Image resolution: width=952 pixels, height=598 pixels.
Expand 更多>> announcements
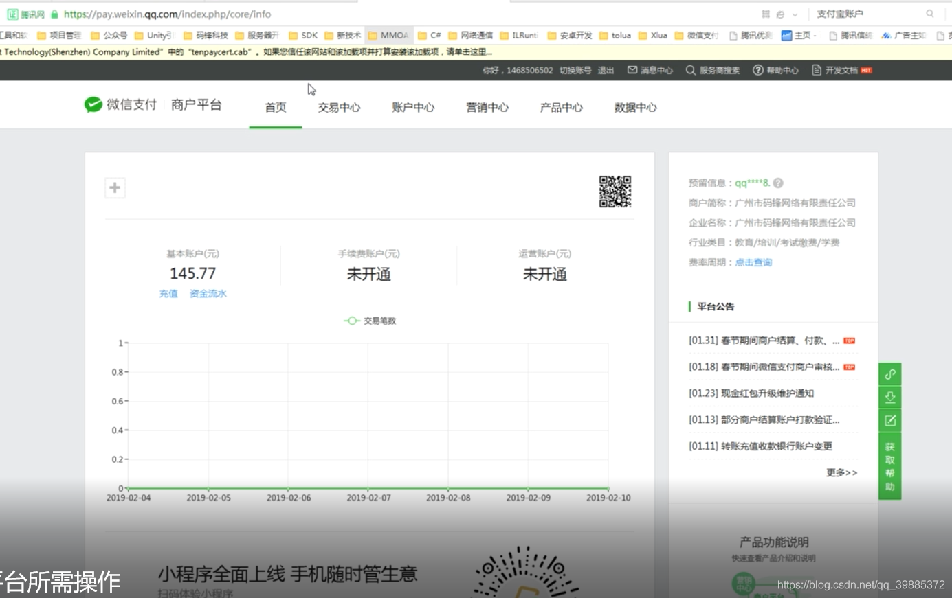pos(842,472)
